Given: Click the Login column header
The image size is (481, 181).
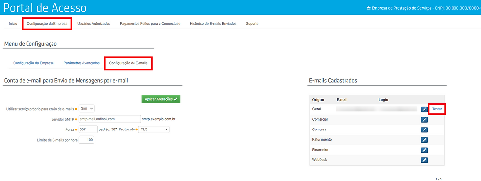Looking at the screenshot, I should click(383, 100).
